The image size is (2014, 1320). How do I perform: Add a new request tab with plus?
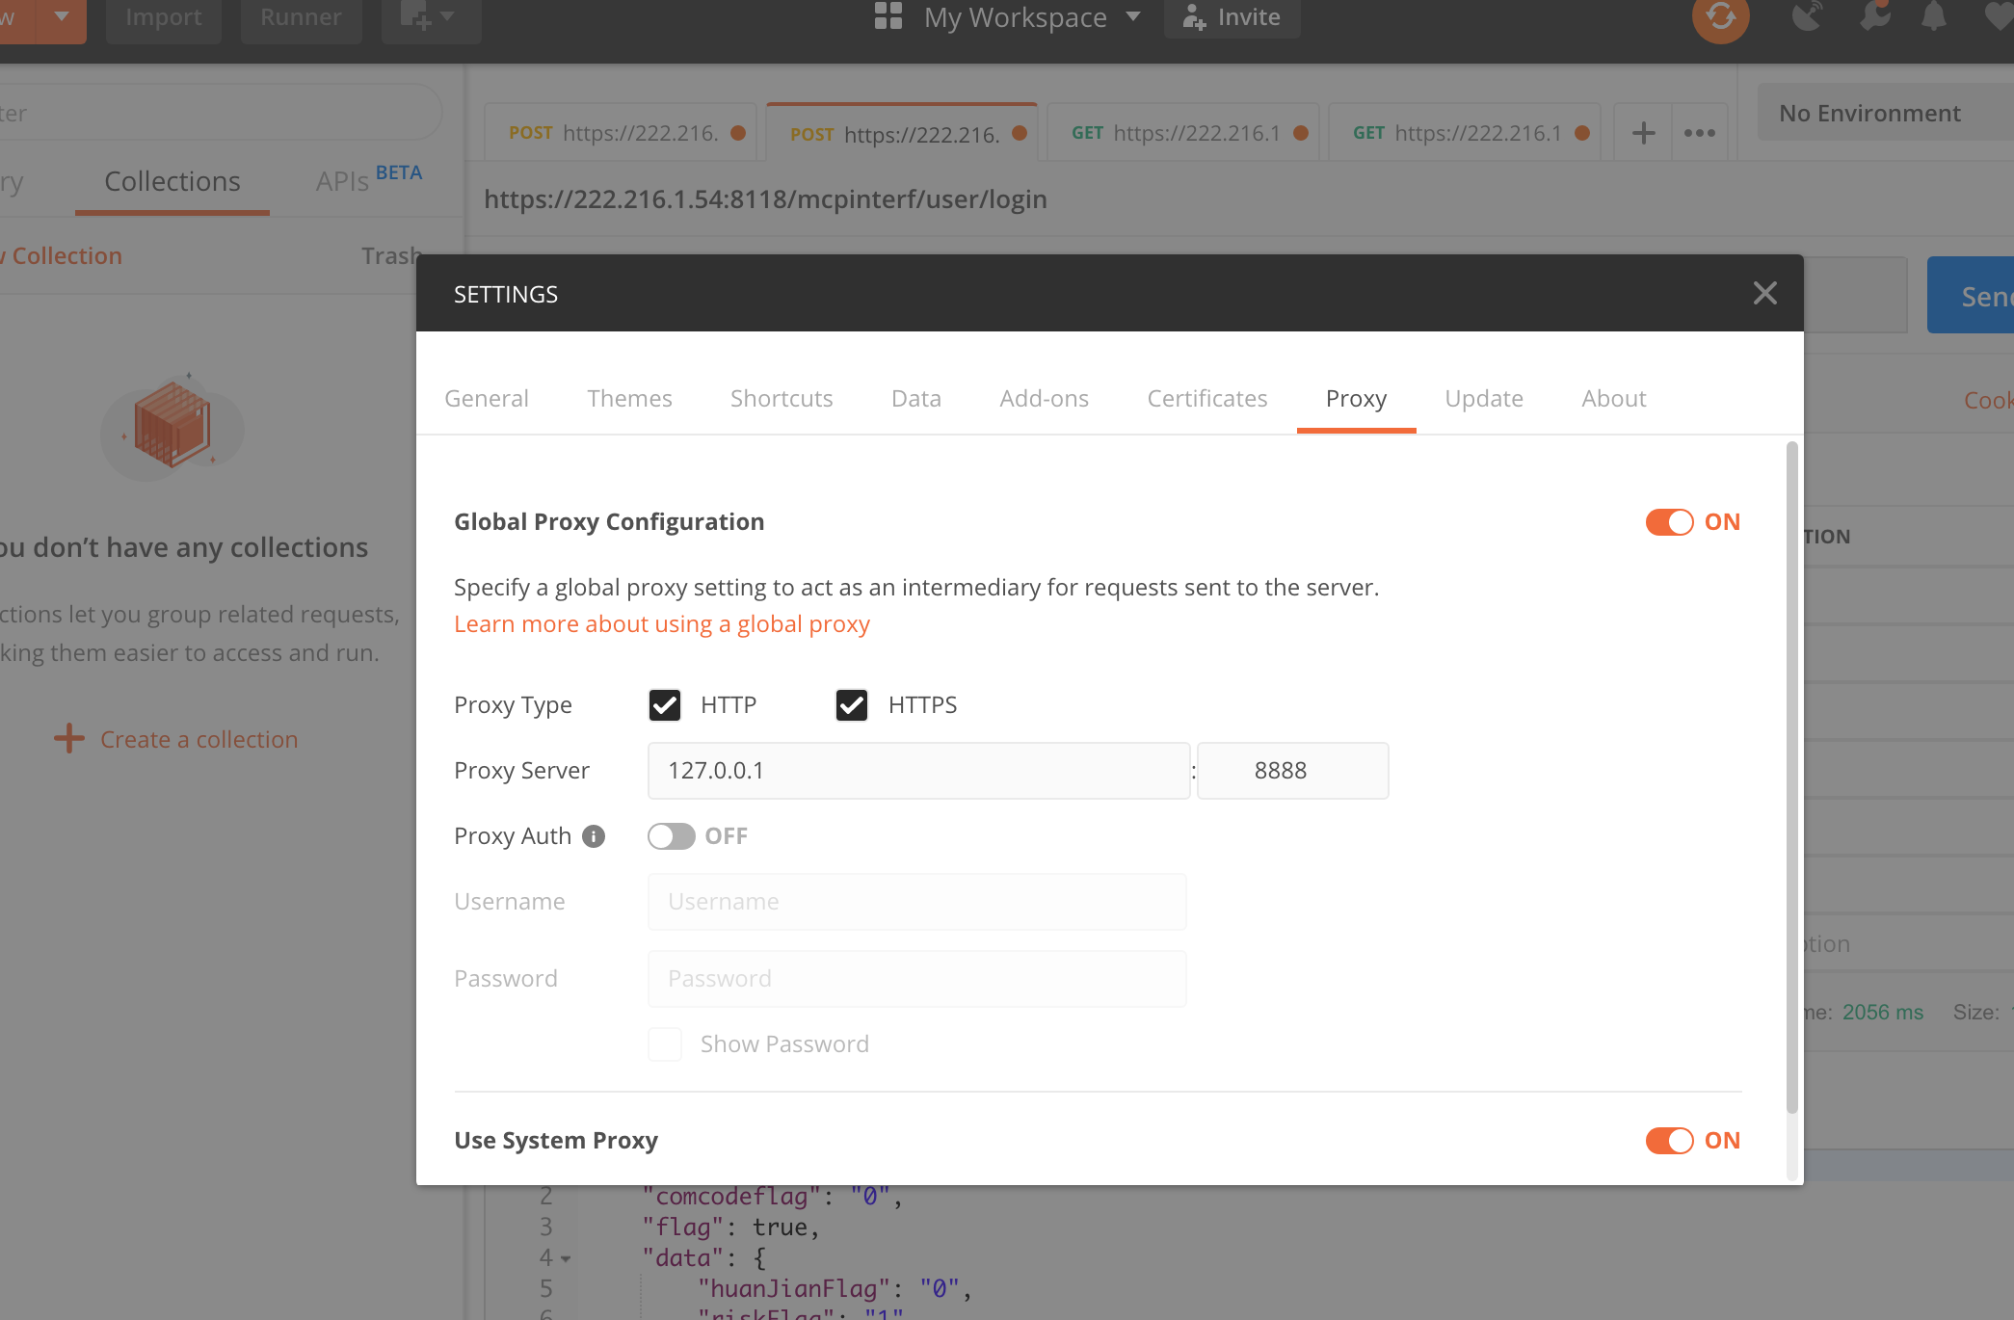[x=1644, y=133]
